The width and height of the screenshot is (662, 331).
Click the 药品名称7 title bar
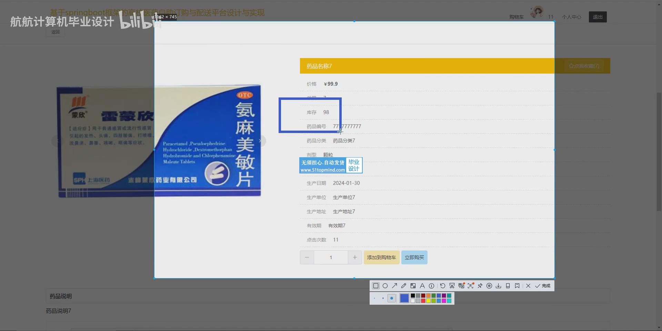pos(455,66)
